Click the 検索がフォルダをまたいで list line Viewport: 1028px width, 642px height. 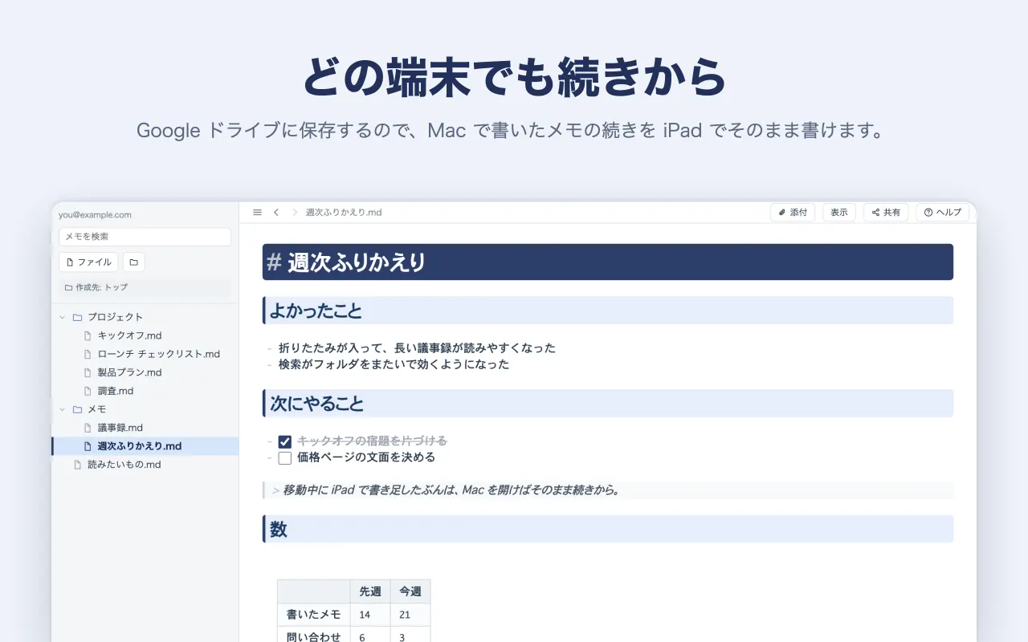point(394,364)
